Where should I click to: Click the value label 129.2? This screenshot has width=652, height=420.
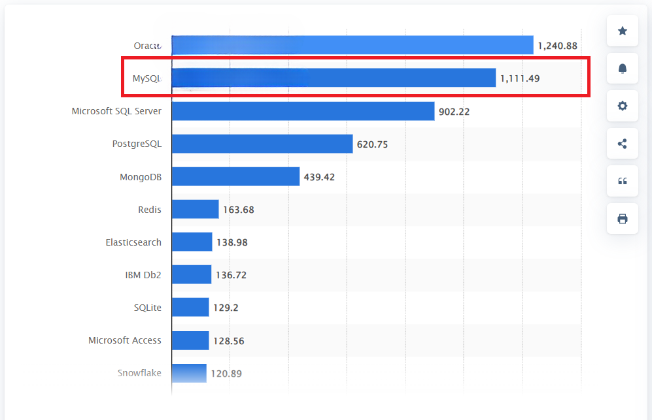pos(226,308)
